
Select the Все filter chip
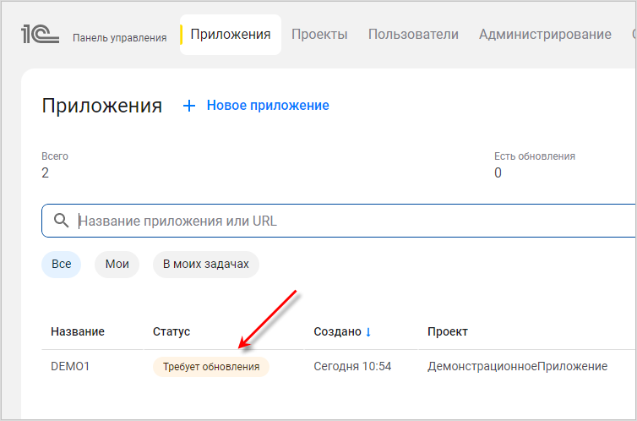pos(62,264)
